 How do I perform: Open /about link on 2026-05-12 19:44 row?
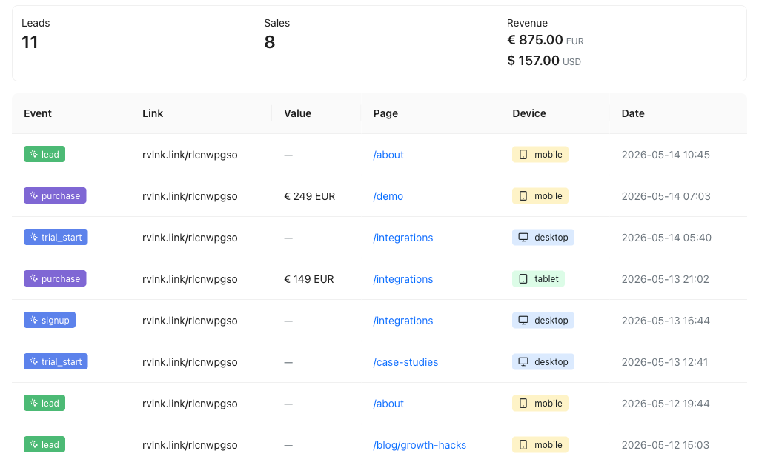388,404
